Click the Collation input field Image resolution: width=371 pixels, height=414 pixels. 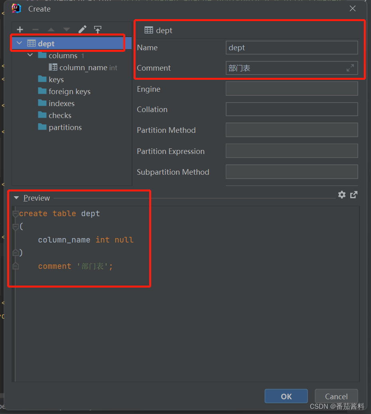pyautogui.click(x=292, y=109)
